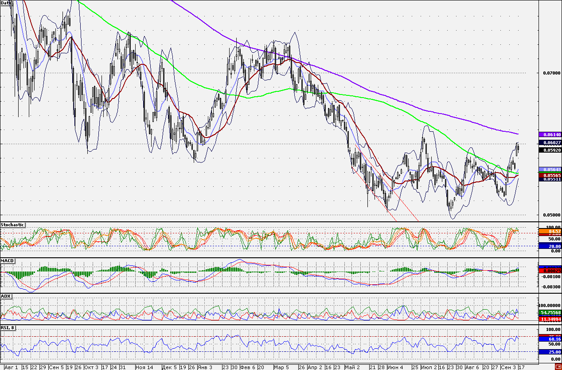Click the red 11.34994 ADX value tag
This screenshot has height=370, width=562.
(x=550, y=318)
